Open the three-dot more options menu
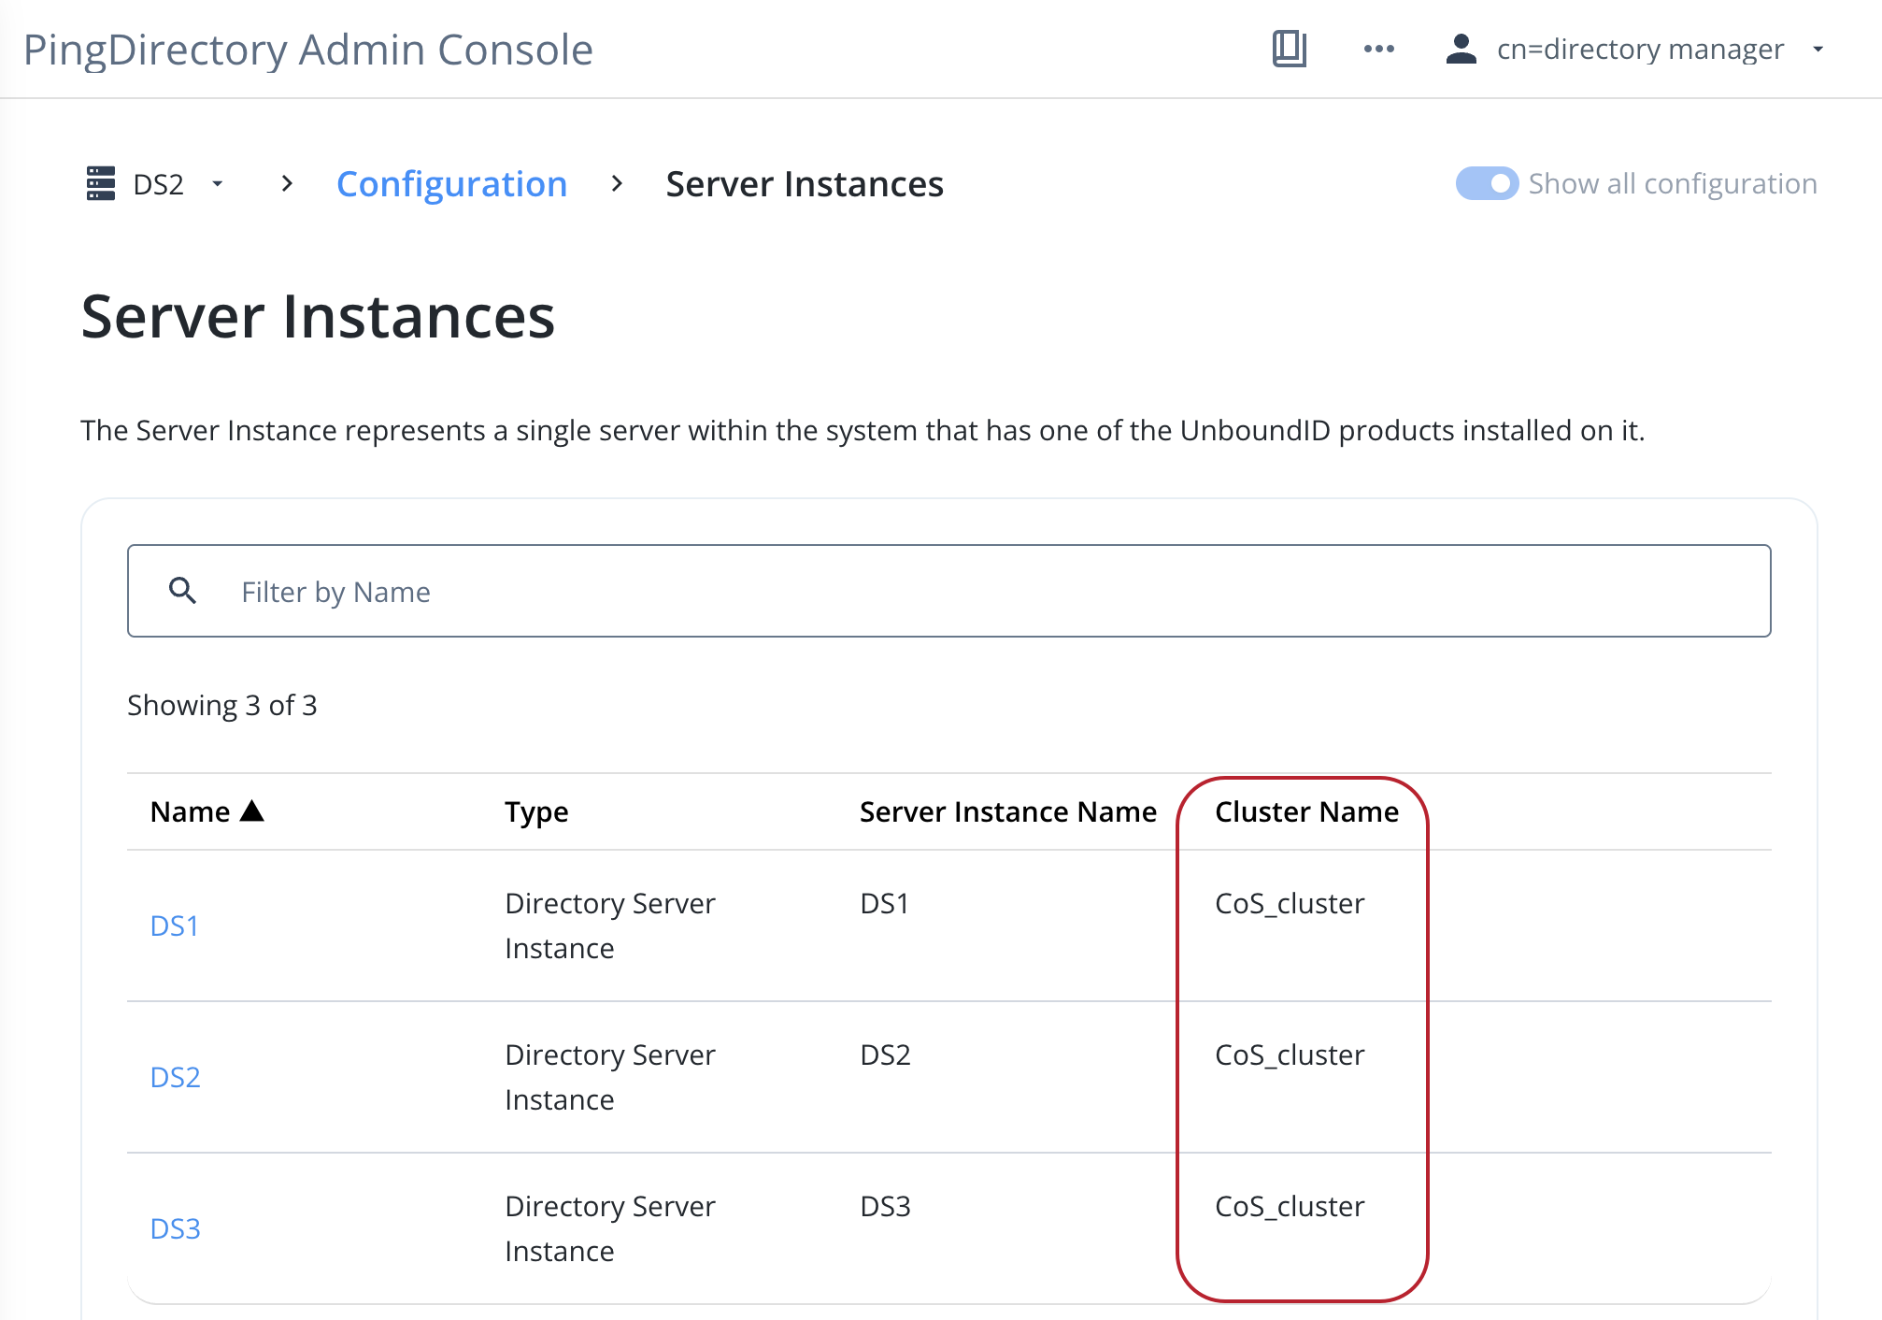 (1378, 49)
